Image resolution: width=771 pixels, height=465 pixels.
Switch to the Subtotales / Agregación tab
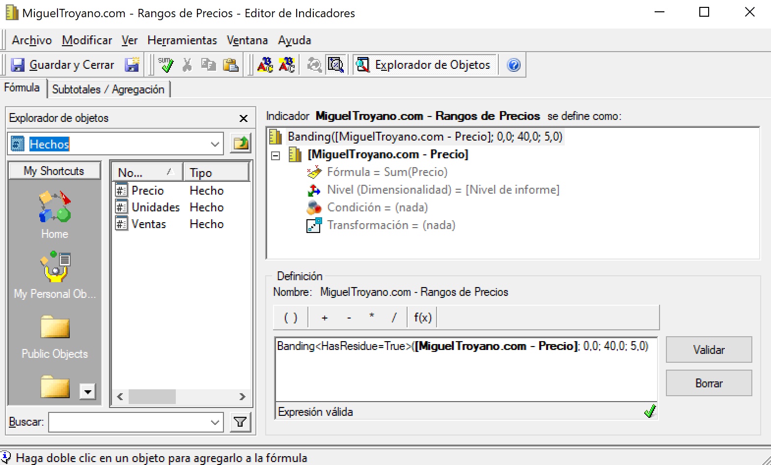point(108,89)
